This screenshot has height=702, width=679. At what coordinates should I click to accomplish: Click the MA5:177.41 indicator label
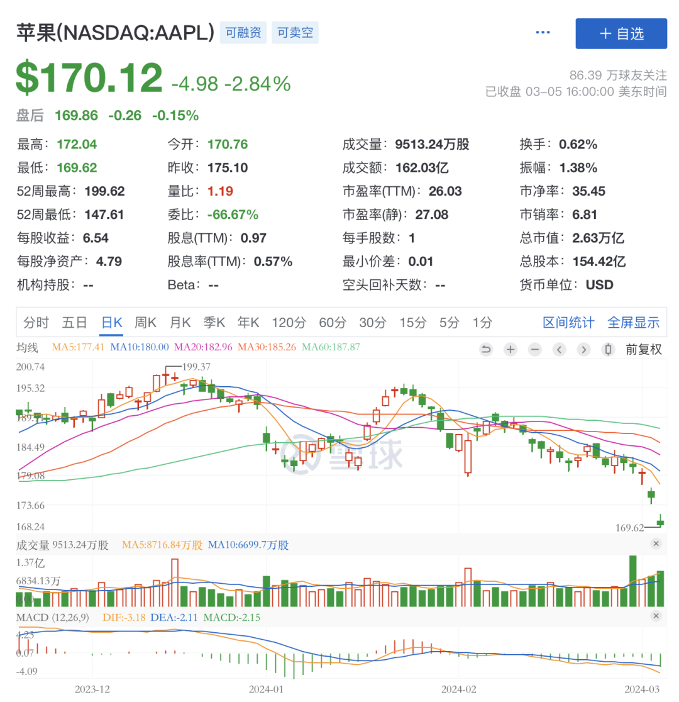pyautogui.click(x=78, y=347)
